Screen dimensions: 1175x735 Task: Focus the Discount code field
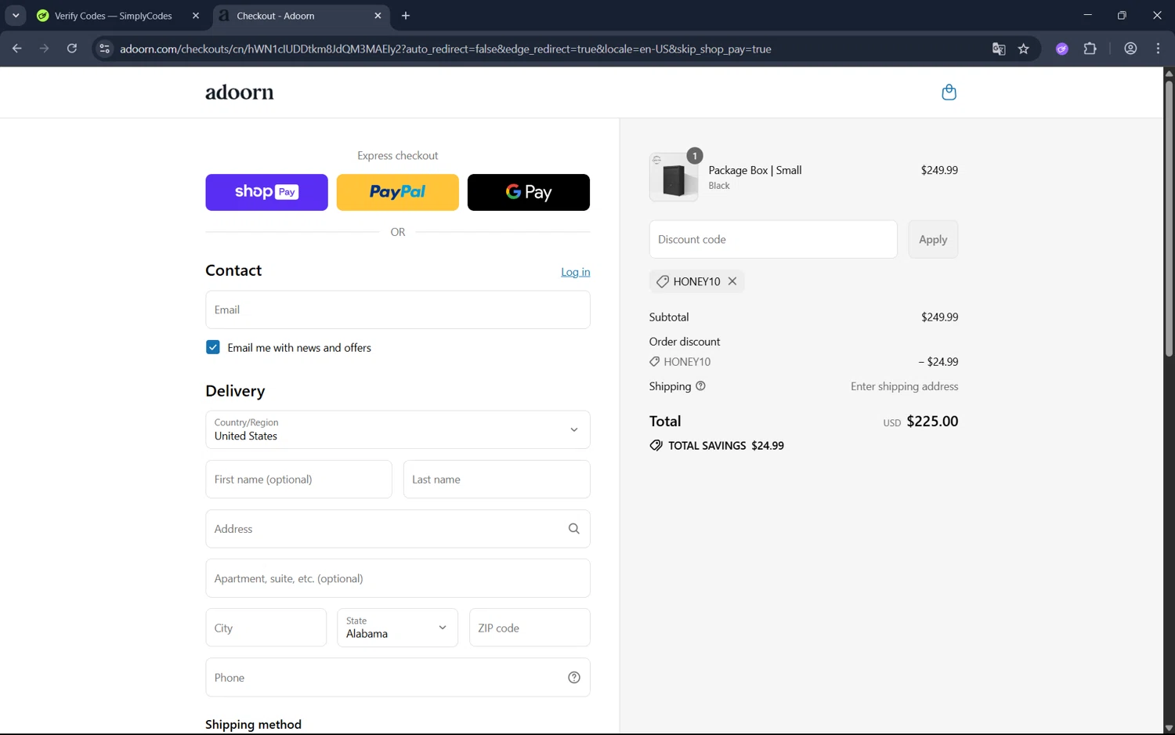tap(773, 240)
